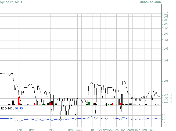Click the tallest green volume bar after Apr
The width and height of the screenshot is (176, 131).
pos(53,100)
